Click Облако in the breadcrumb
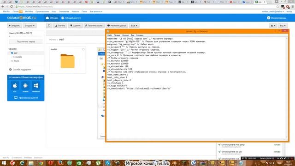295x166 pixels. 53,40
